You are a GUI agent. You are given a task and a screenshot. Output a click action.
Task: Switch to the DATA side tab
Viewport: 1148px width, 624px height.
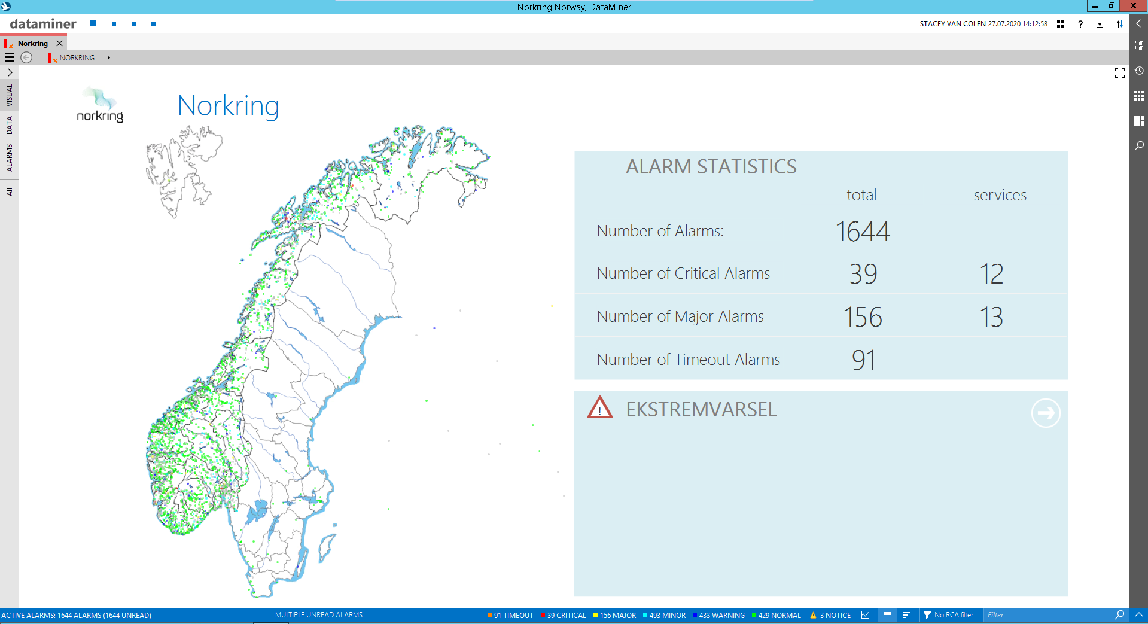pos(10,125)
